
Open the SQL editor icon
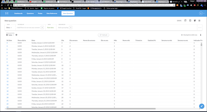pos(190,21)
